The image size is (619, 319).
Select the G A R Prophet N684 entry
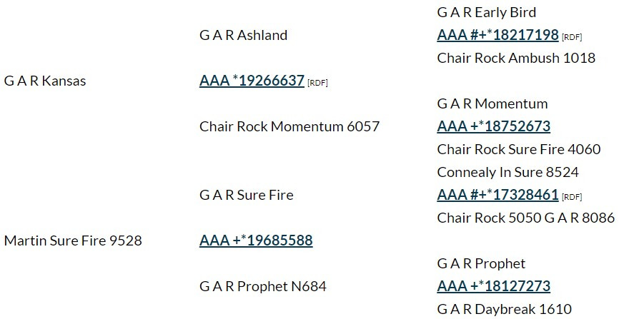click(x=263, y=286)
